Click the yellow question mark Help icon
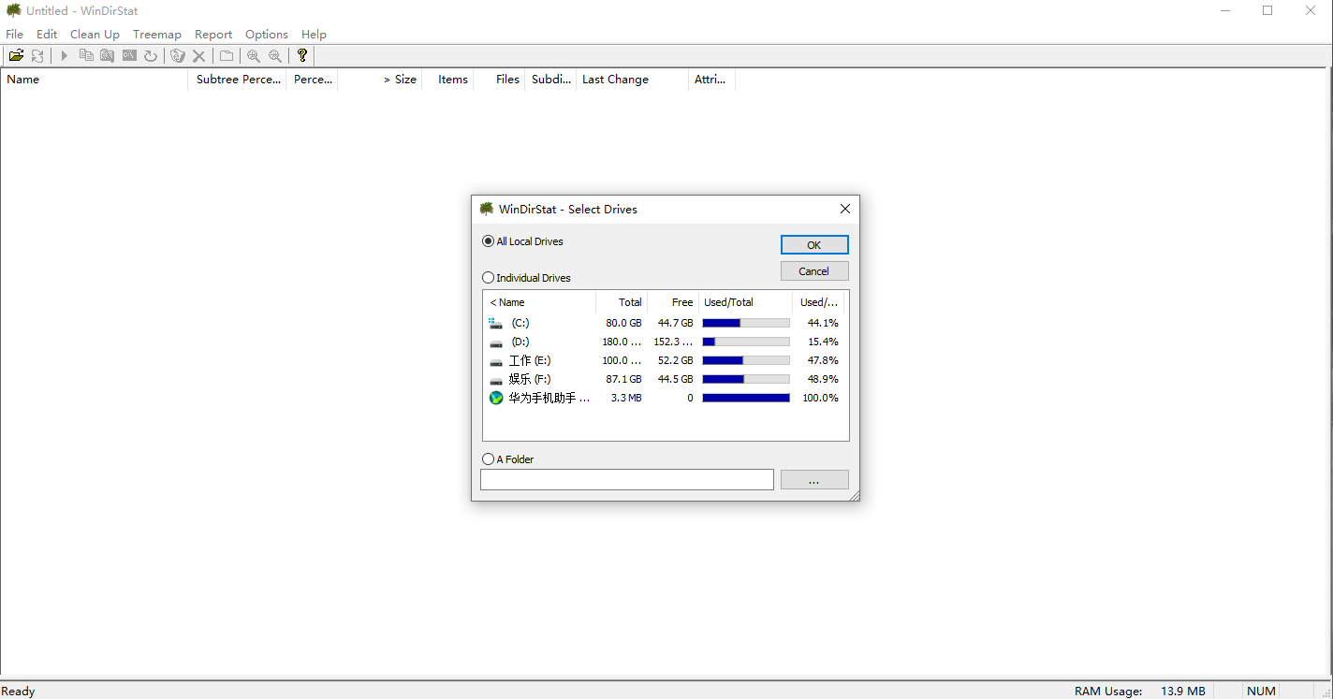The width and height of the screenshot is (1333, 699). (x=302, y=56)
